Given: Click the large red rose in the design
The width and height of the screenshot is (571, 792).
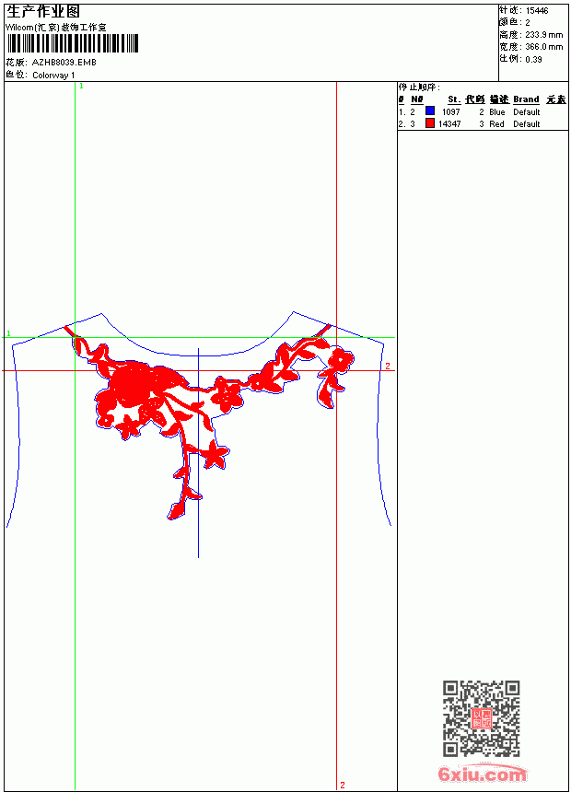Looking at the screenshot, I should [x=133, y=386].
